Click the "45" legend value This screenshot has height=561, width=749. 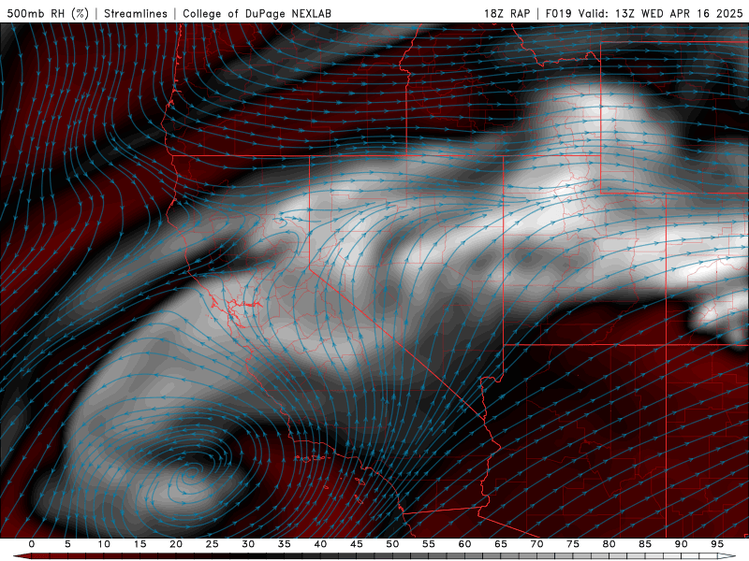pos(357,544)
